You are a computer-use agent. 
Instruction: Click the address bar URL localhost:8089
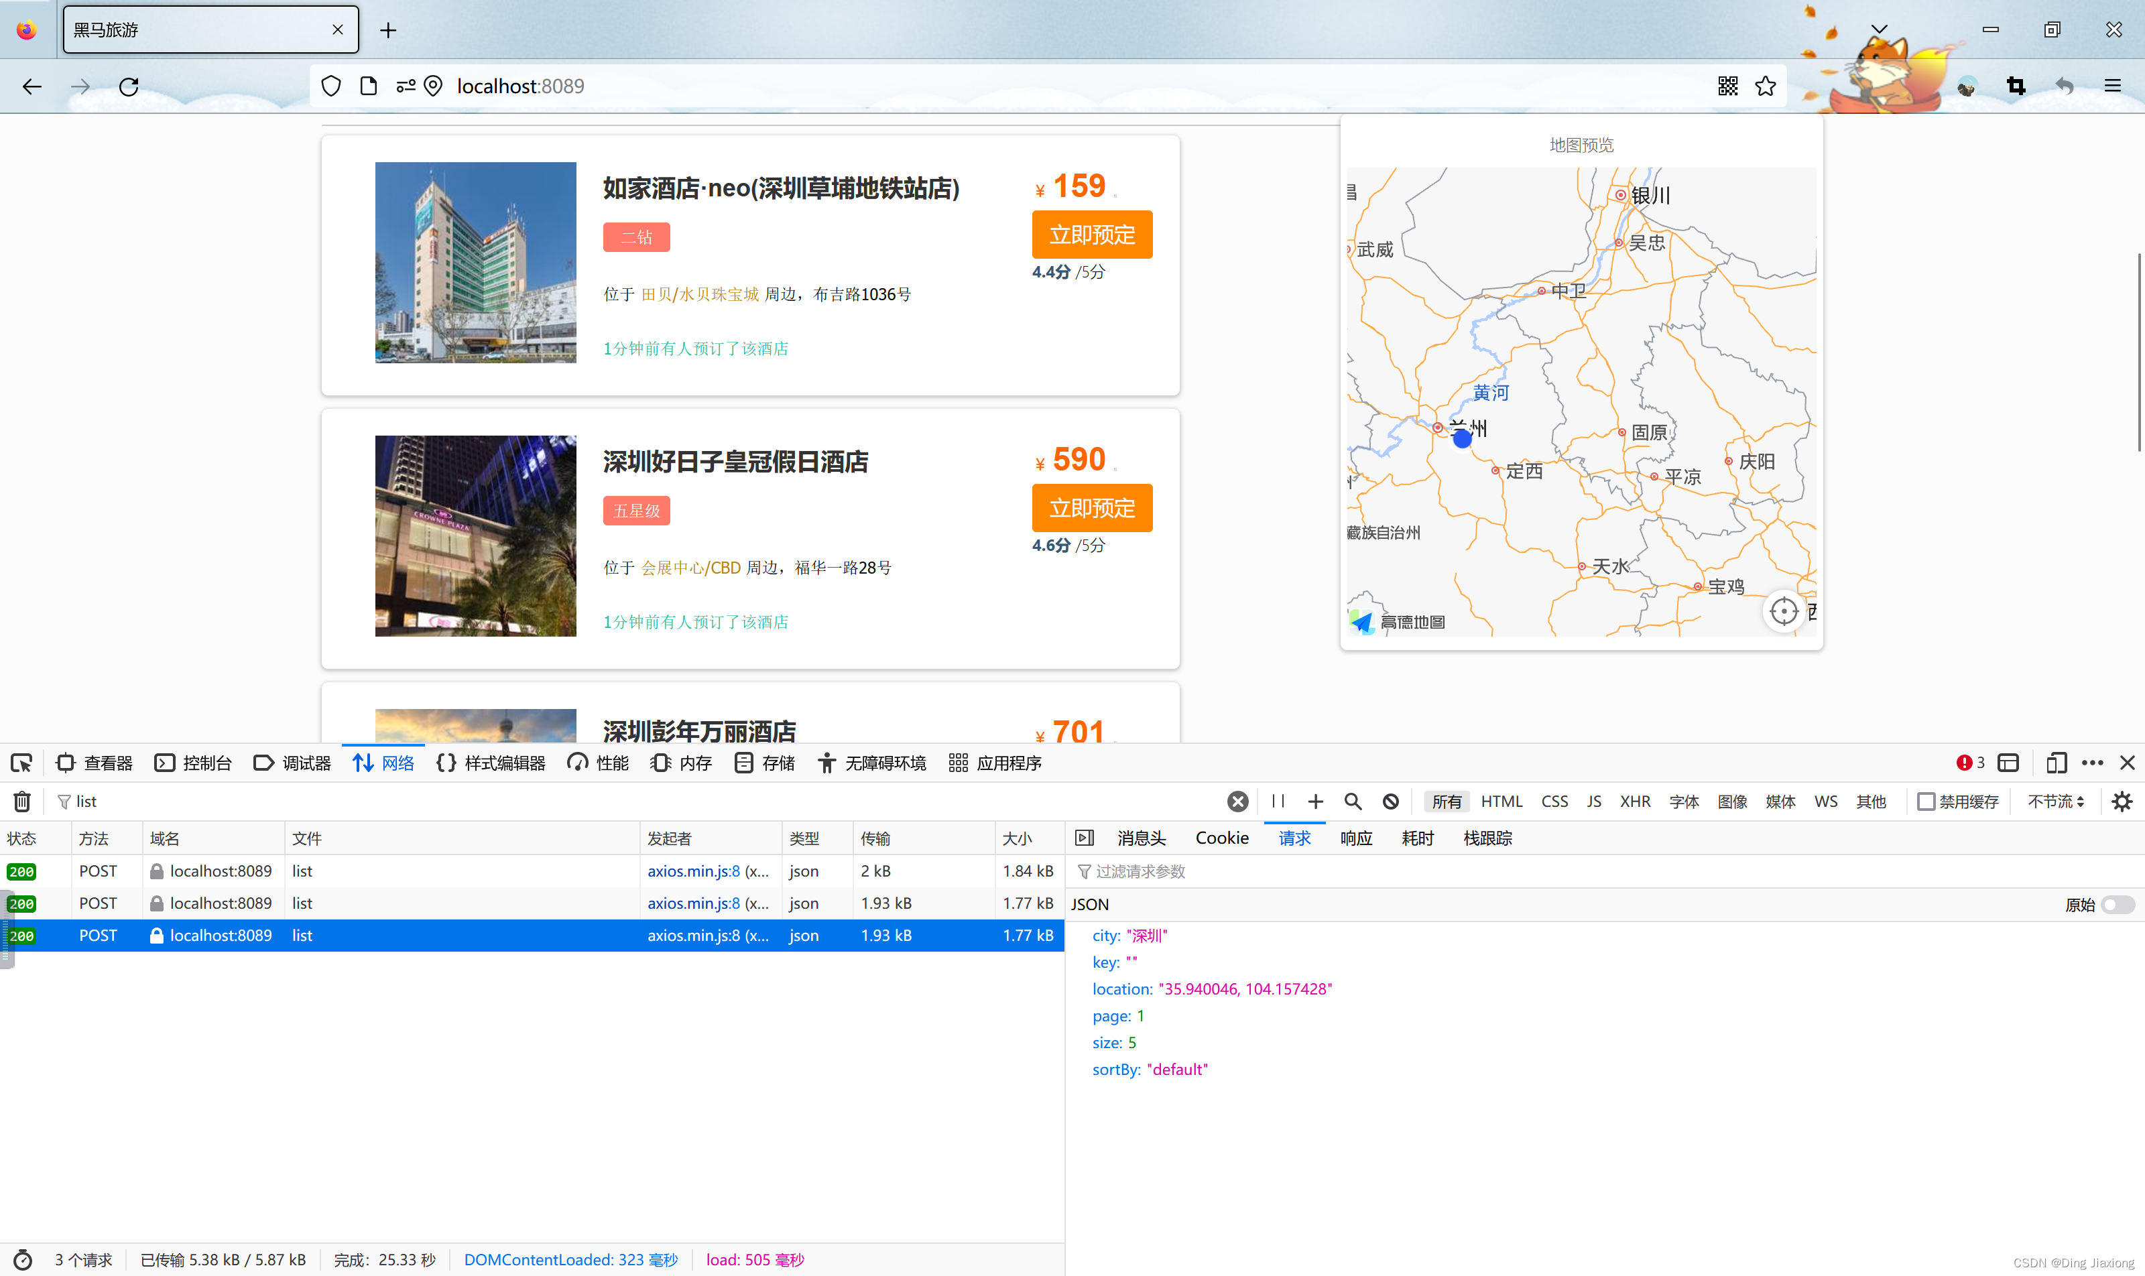pos(520,86)
